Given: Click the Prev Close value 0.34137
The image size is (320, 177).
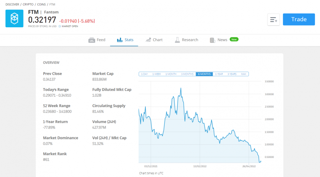Looking at the screenshot, I should click(49, 79).
